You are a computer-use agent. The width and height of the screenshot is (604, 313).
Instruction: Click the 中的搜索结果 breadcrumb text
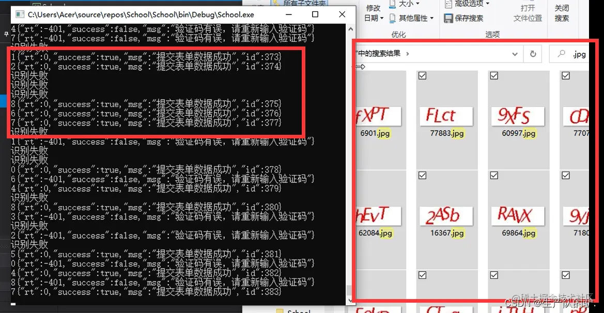(379, 54)
